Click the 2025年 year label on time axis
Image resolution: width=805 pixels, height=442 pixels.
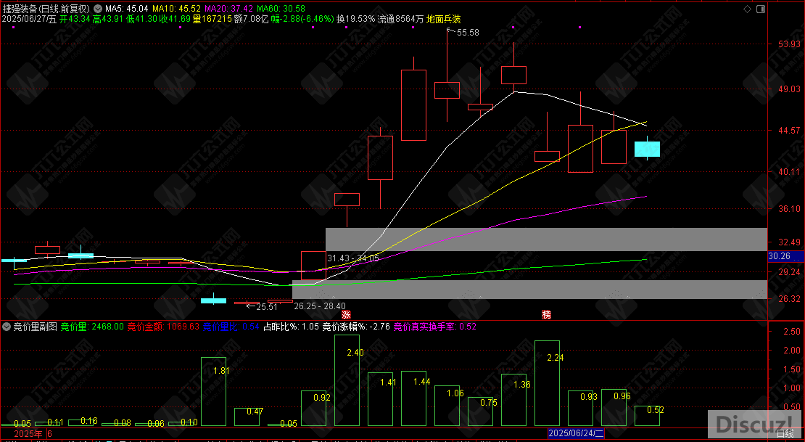(x=28, y=433)
